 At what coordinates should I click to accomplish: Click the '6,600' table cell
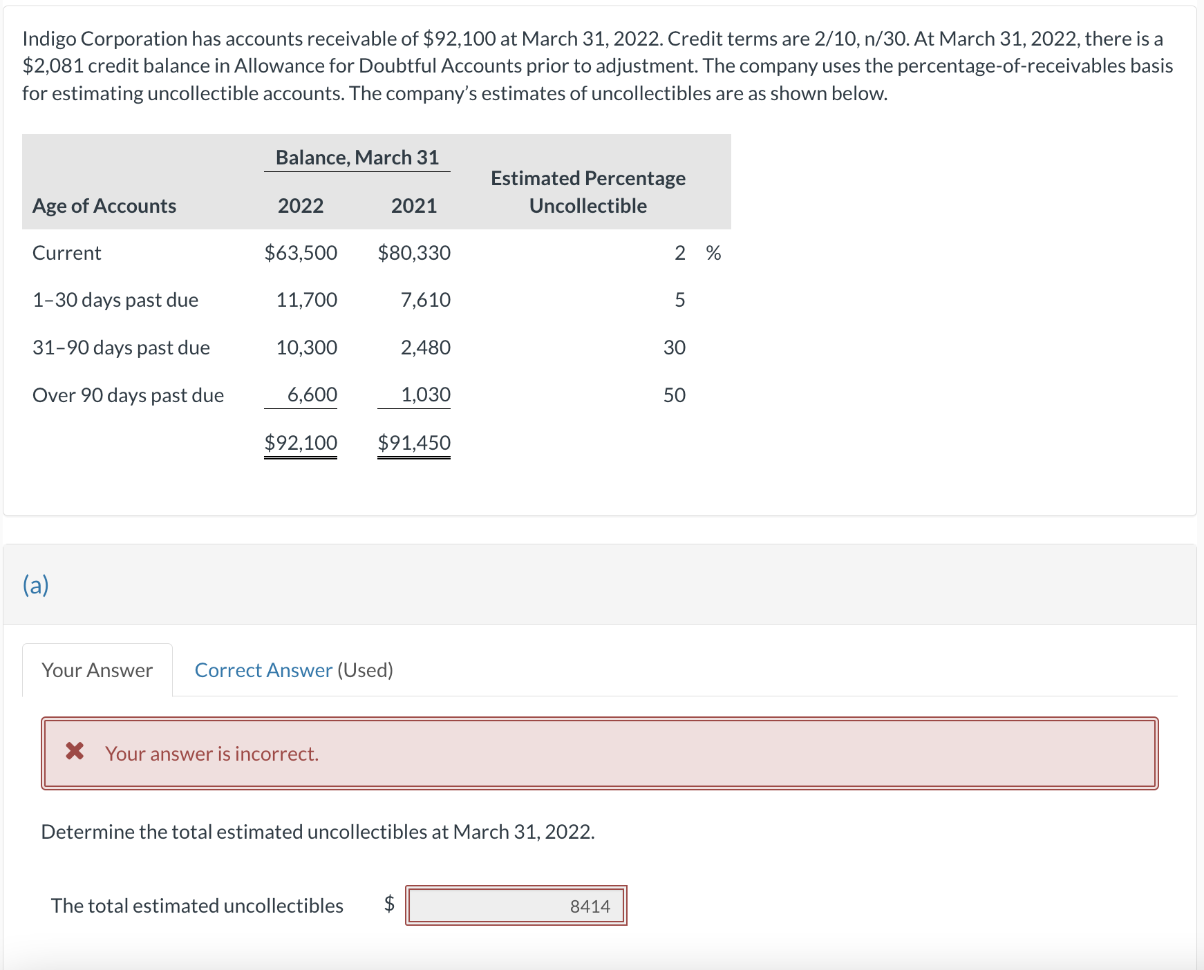312,394
